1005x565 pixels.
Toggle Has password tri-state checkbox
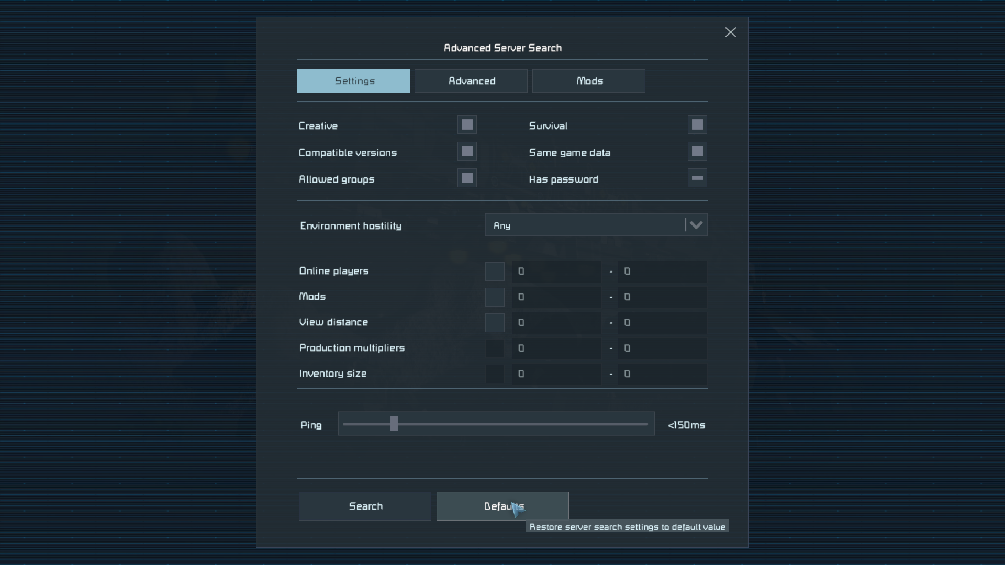click(697, 178)
